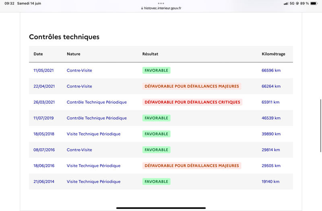Click the Résultat column header
This screenshot has height=211, width=322.
tap(150, 54)
